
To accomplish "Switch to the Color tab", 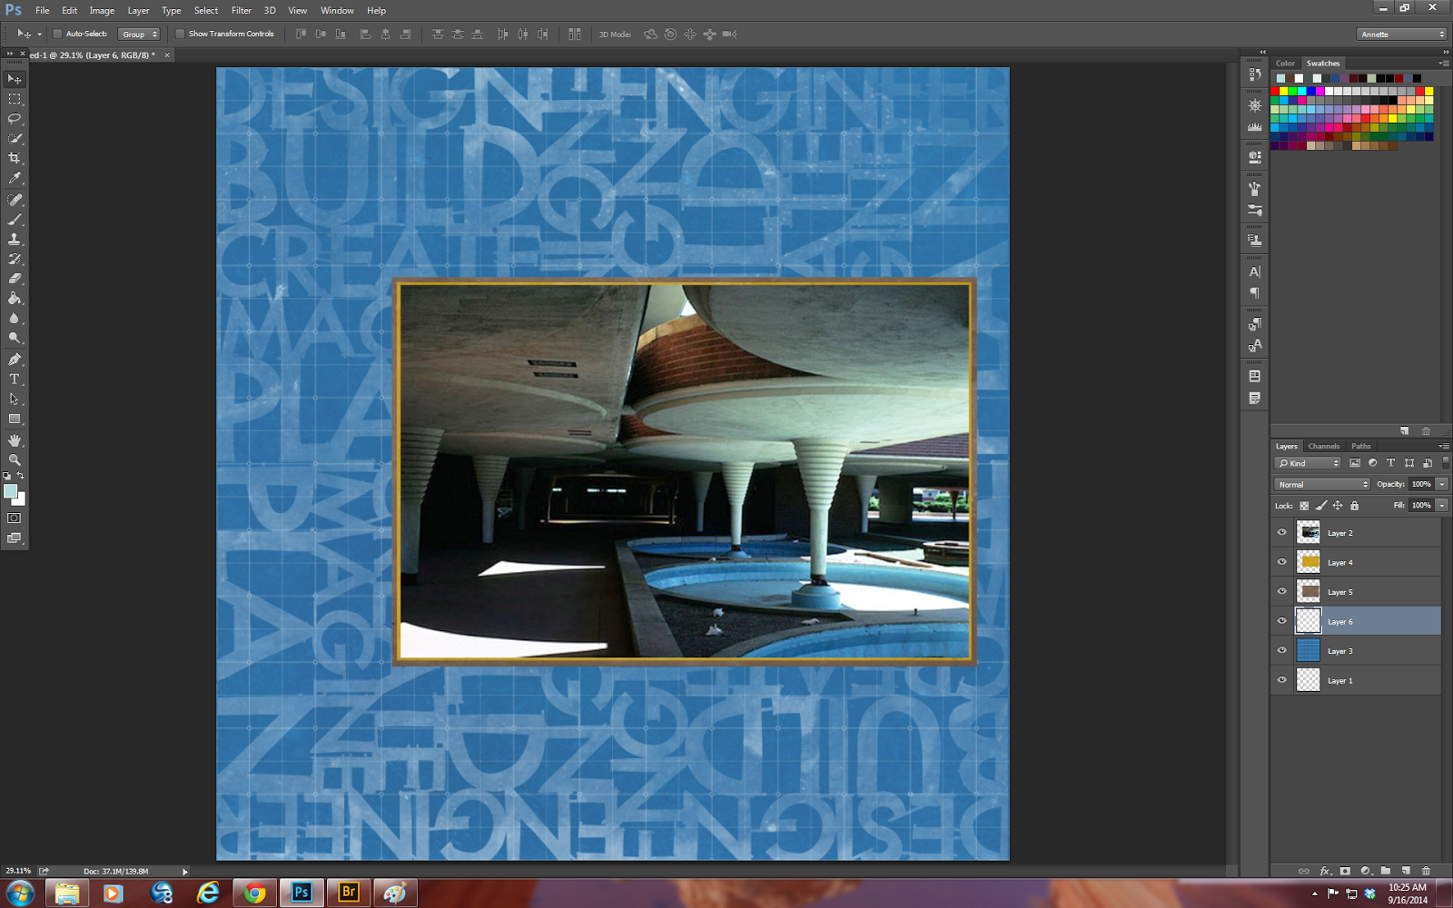I will click(1285, 64).
